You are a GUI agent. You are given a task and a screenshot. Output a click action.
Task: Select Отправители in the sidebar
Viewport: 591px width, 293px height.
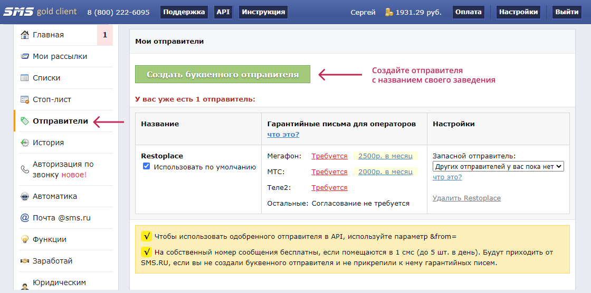pos(60,121)
